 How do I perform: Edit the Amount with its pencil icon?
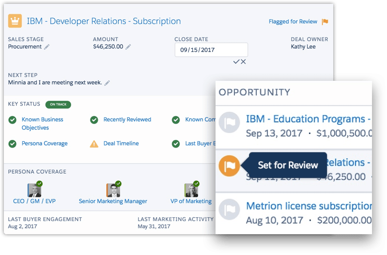click(128, 47)
